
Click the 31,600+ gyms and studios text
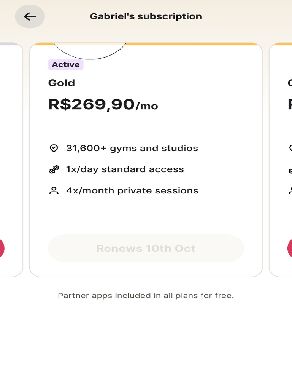click(x=132, y=148)
